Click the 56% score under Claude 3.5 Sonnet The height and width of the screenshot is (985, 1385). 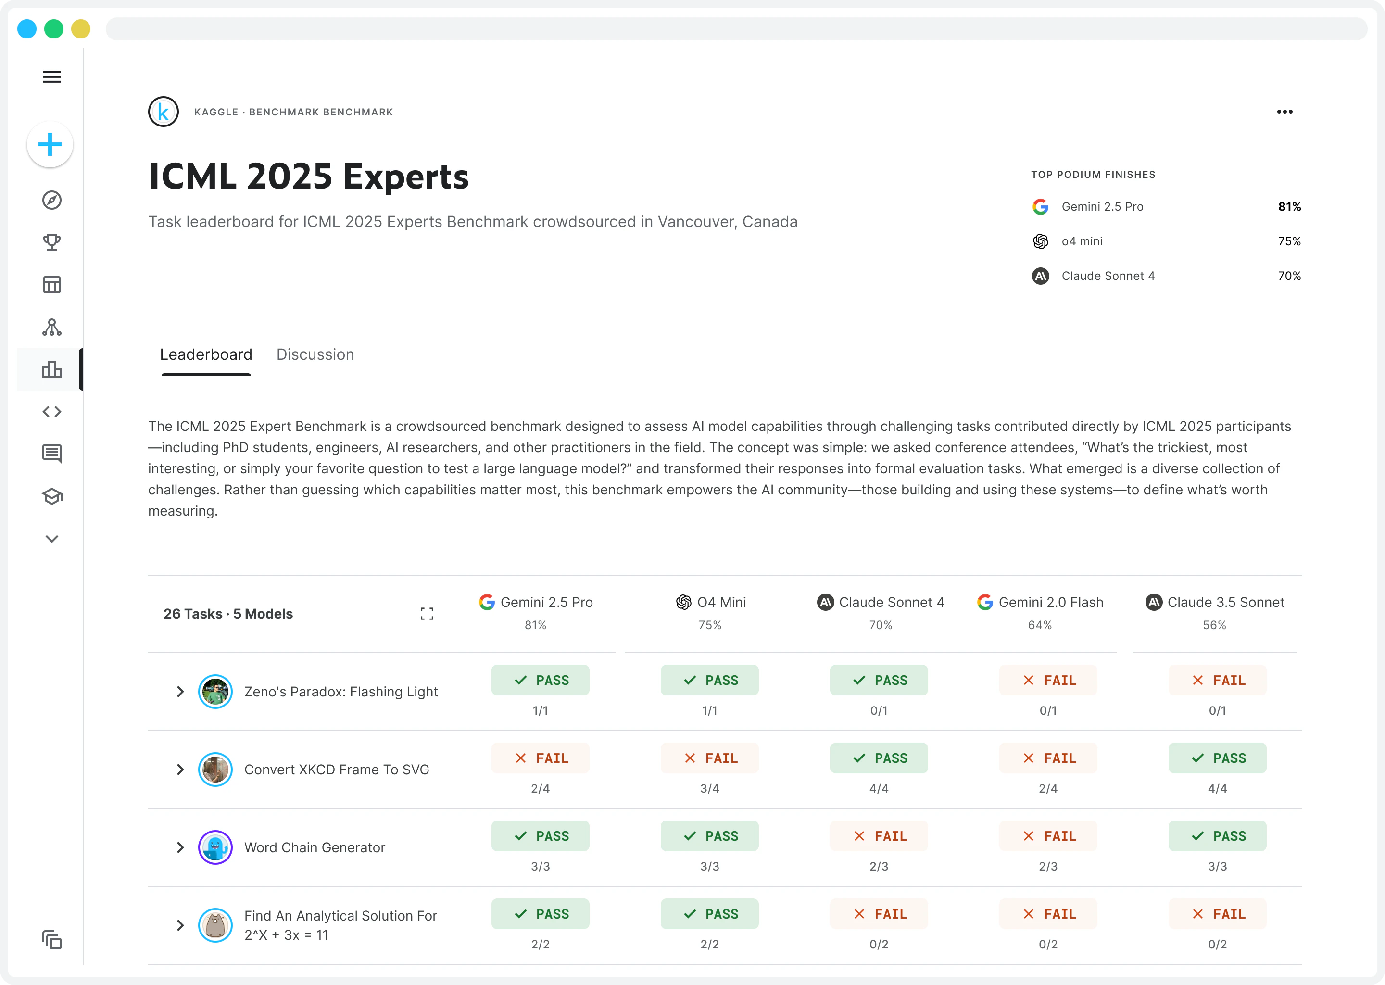pos(1215,625)
